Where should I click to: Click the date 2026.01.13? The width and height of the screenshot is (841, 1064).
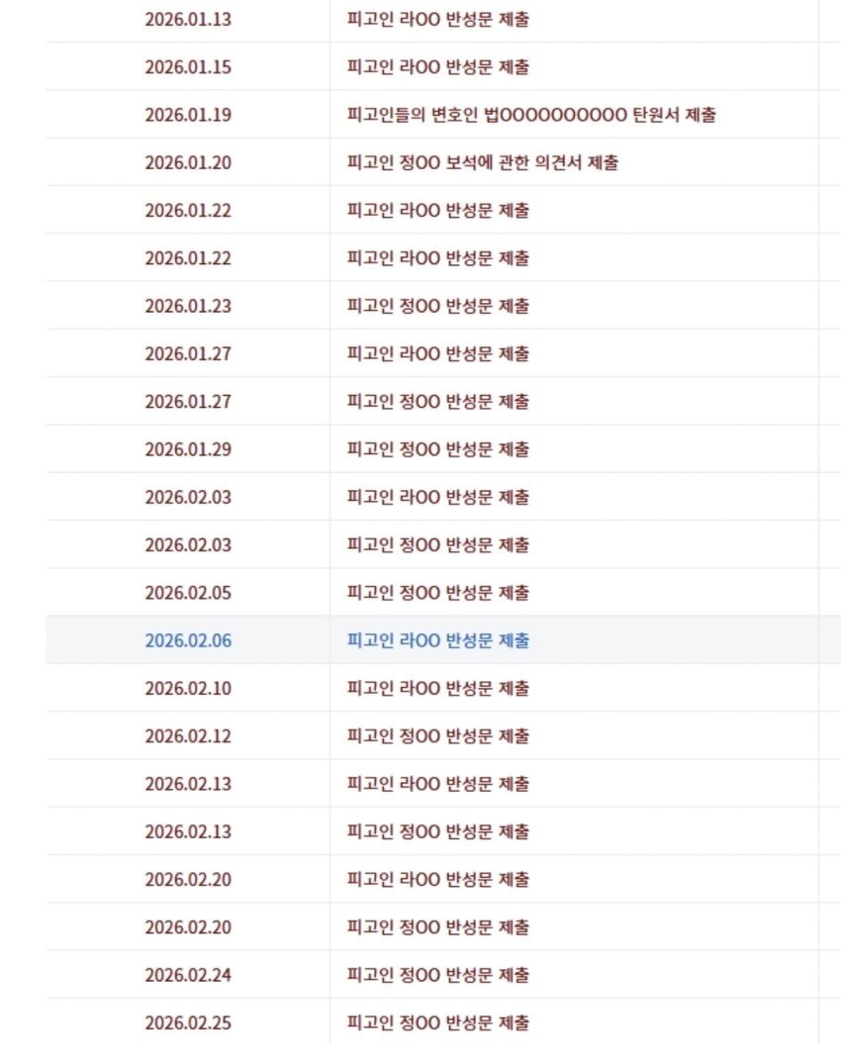click(x=188, y=19)
